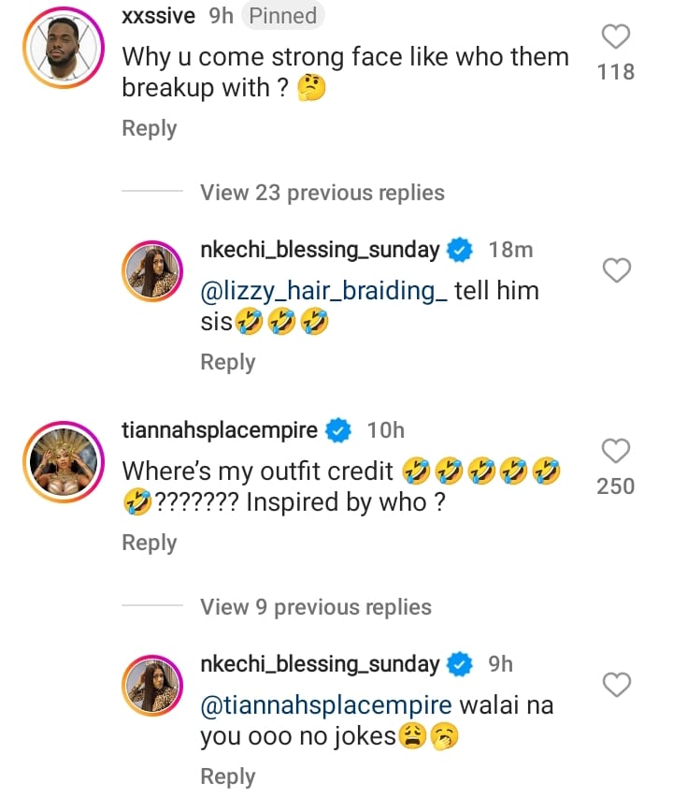Tap nkechi_blessing_sunday avatar on 18m reply
This screenshot has width=673, height=812.
click(x=153, y=272)
